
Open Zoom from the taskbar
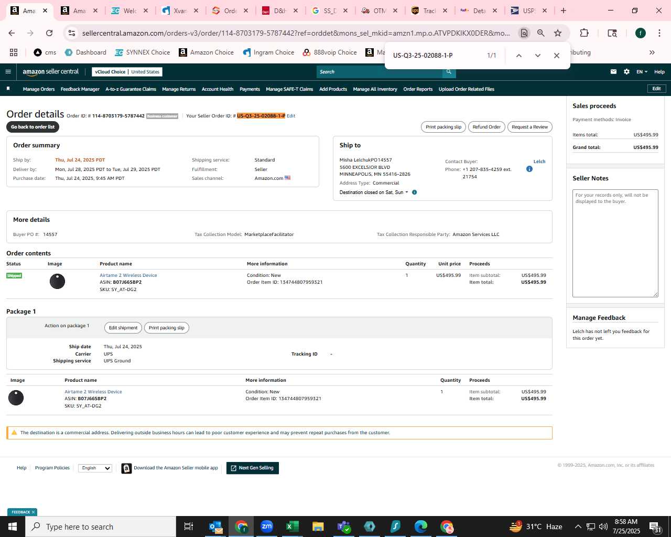coord(267,527)
